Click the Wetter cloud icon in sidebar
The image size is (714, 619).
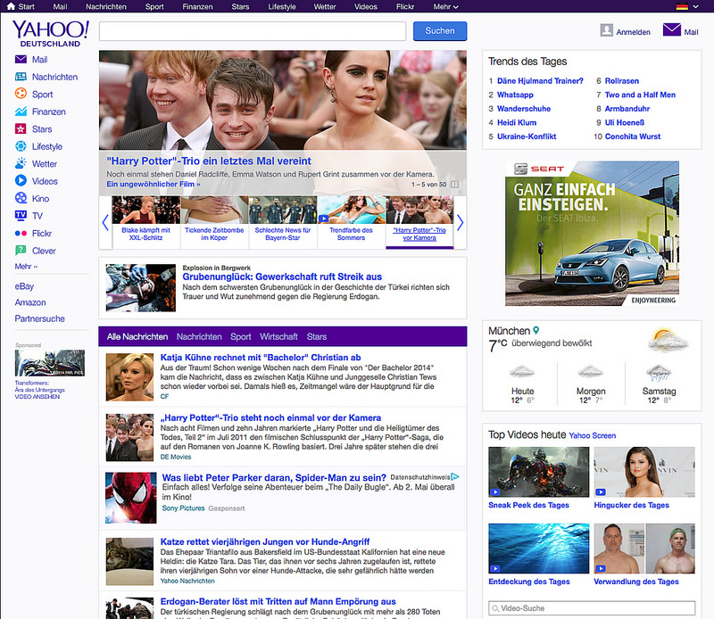pyautogui.click(x=21, y=164)
